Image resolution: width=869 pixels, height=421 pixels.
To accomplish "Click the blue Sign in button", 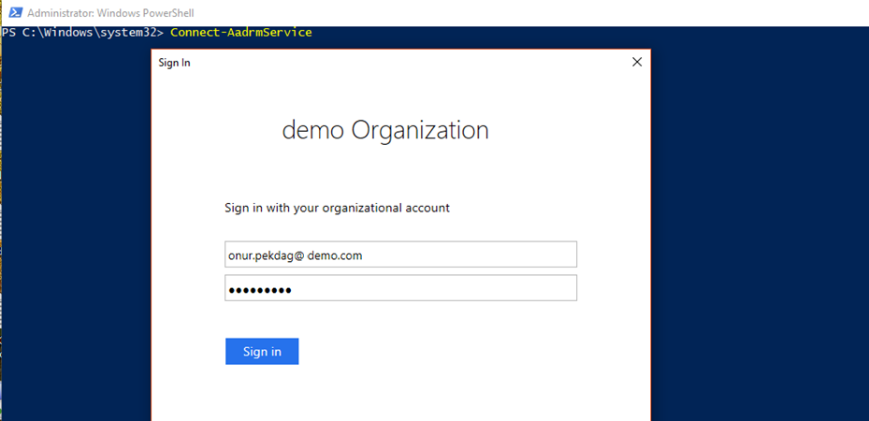I will [x=262, y=351].
